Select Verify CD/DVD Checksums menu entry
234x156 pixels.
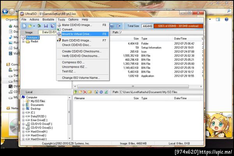coord(83,56)
